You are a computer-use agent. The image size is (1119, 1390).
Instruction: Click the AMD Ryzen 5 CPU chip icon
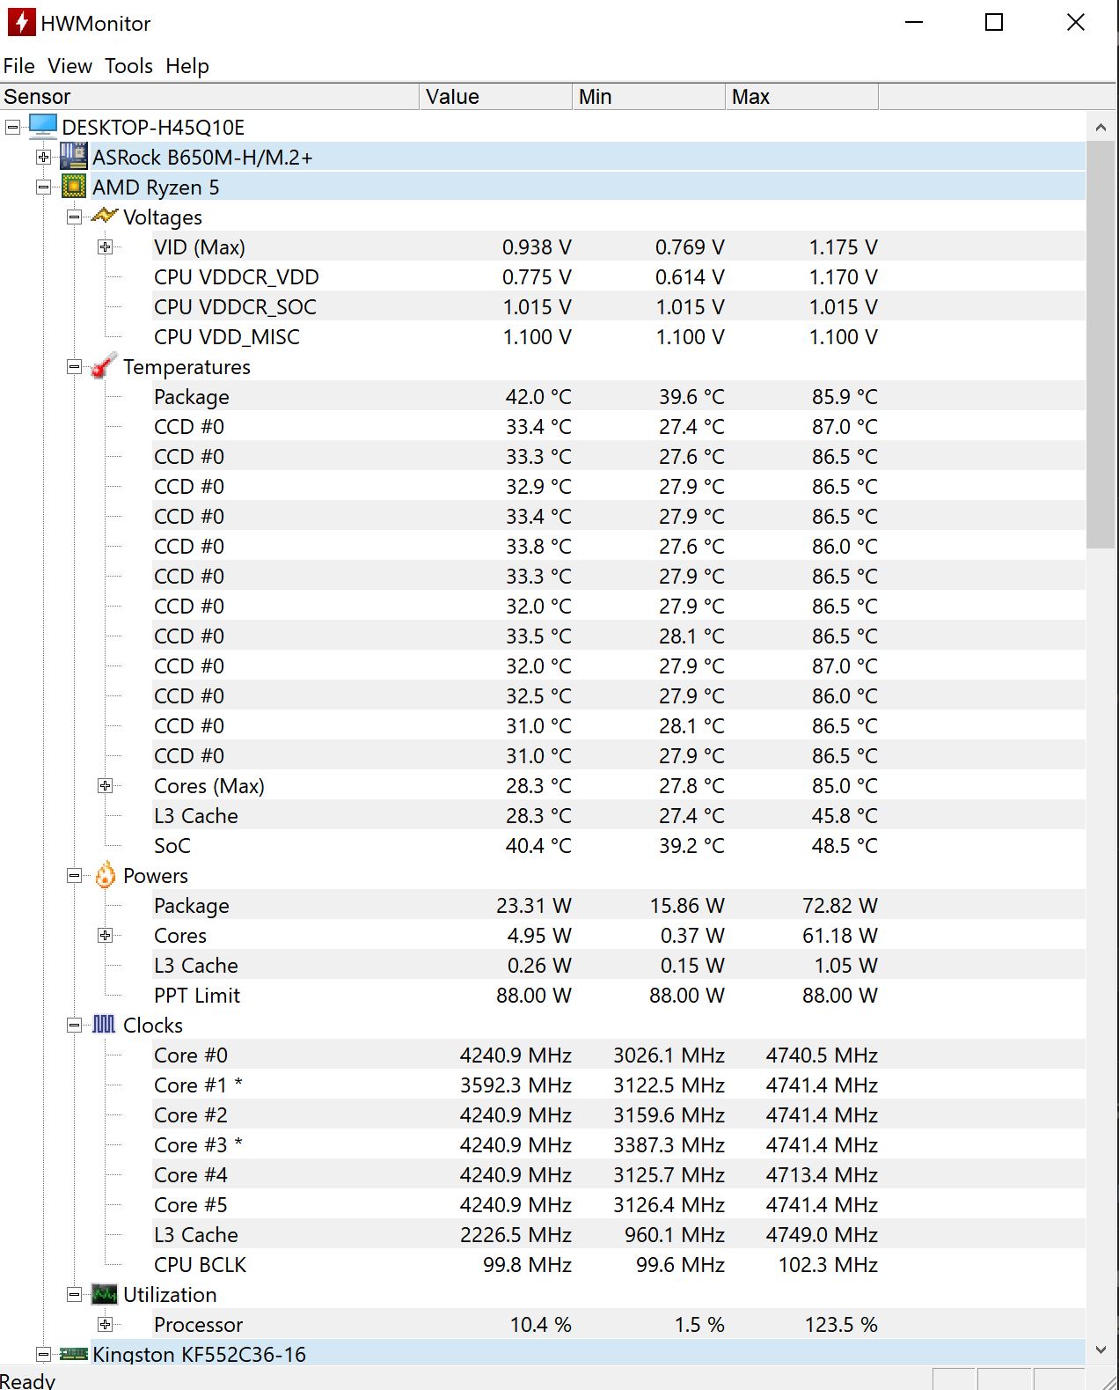pos(74,187)
